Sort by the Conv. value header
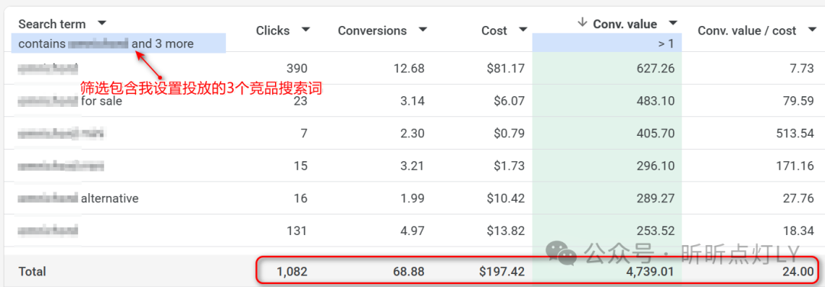The image size is (825, 287). 625,24
